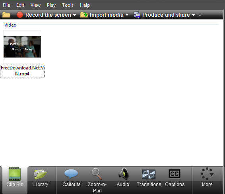The width and height of the screenshot is (225, 194).
Task: Select the FreeDownload.Net.VN.mp4 video thumbnail
Action: 22,47
